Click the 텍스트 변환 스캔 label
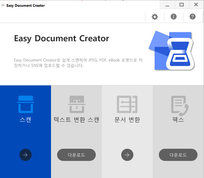204x178 pixels. [x=76, y=120]
